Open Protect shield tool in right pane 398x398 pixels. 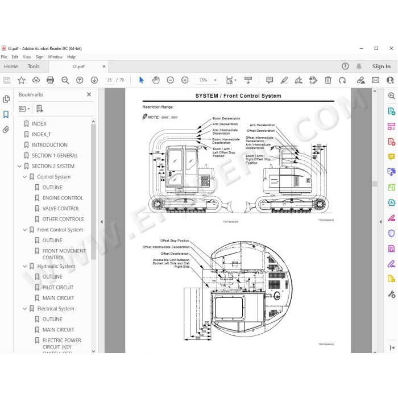point(391,233)
